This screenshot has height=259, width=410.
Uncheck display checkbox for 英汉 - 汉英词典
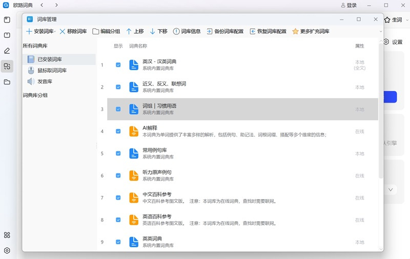point(118,65)
